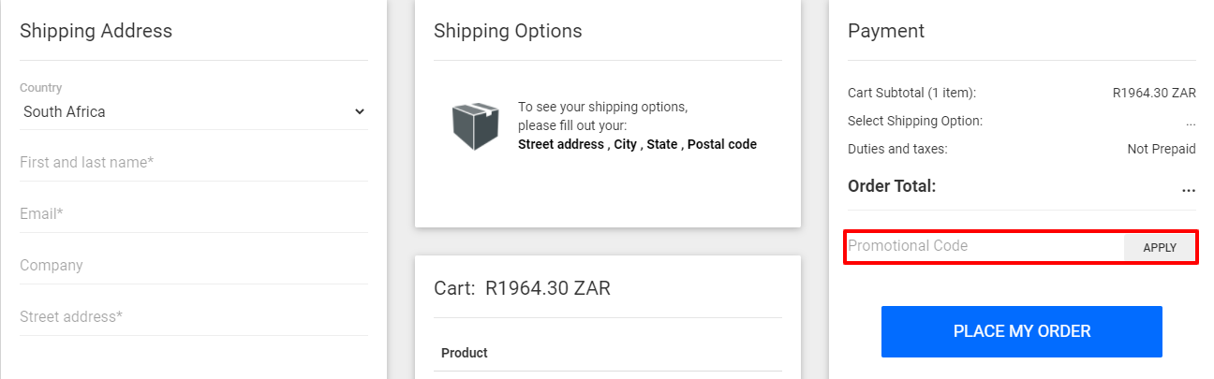Click the Product column header
Viewport: 1214px width, 379px height.
pyautogui.click(x=465, y=353)
